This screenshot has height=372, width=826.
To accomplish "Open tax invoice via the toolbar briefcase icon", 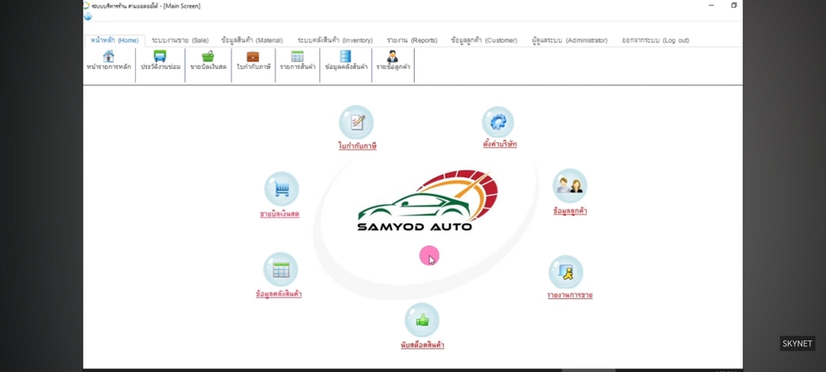I will pos(253,57).
